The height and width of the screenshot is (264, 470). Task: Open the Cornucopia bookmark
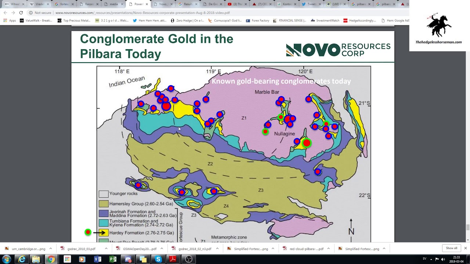click(225, 21)
